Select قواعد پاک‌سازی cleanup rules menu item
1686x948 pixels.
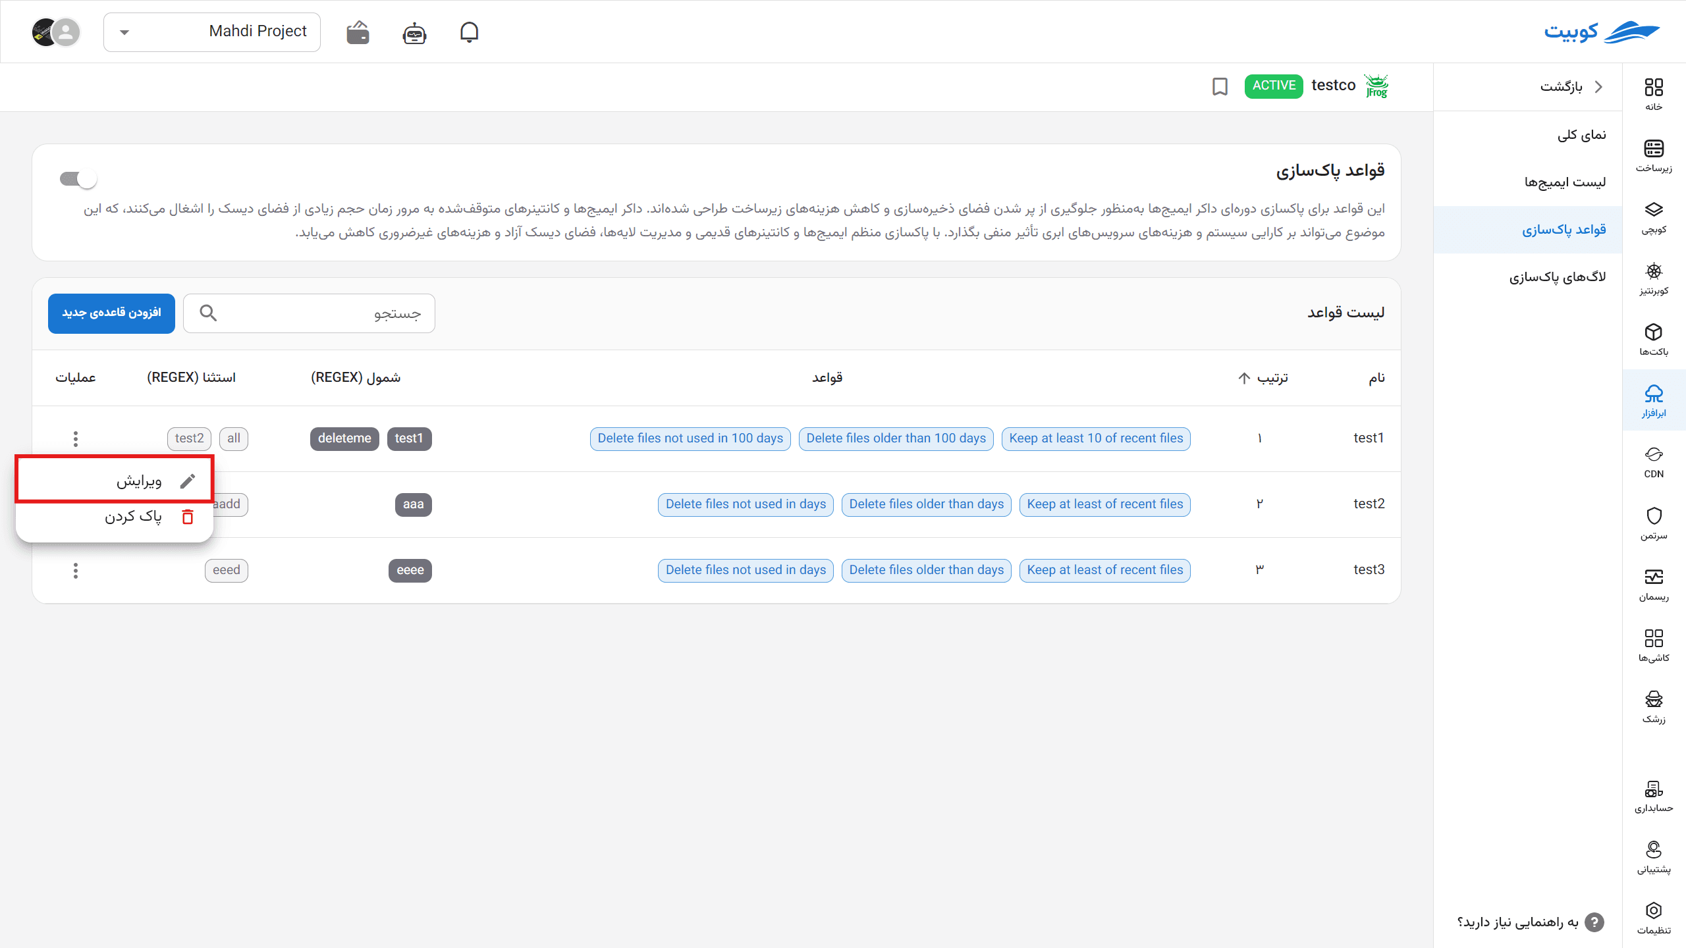click(x=1528, y=230)
